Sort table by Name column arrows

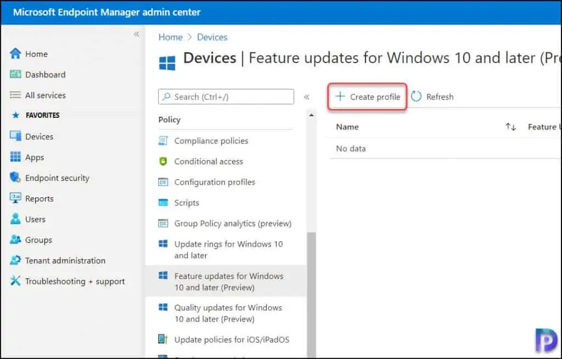[511, 127]
